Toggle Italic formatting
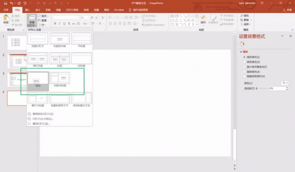This screenshot has height=172, width=295. [59, 24]
